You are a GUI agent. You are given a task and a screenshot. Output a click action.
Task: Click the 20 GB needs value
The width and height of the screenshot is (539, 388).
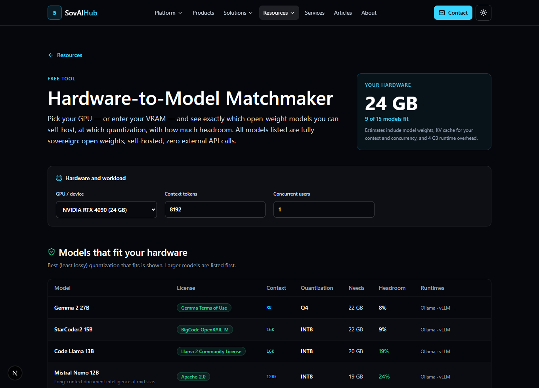tap(356, 351)
